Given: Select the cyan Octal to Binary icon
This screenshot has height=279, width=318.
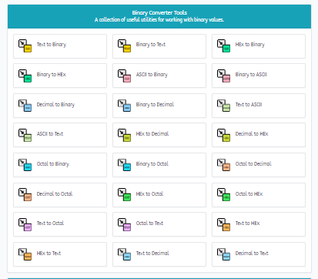Looking at the screenshot, I should coord(25,165).
